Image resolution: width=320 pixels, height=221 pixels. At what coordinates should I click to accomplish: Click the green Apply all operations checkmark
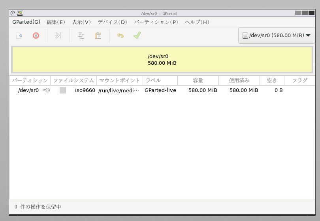tap(137, 36)
